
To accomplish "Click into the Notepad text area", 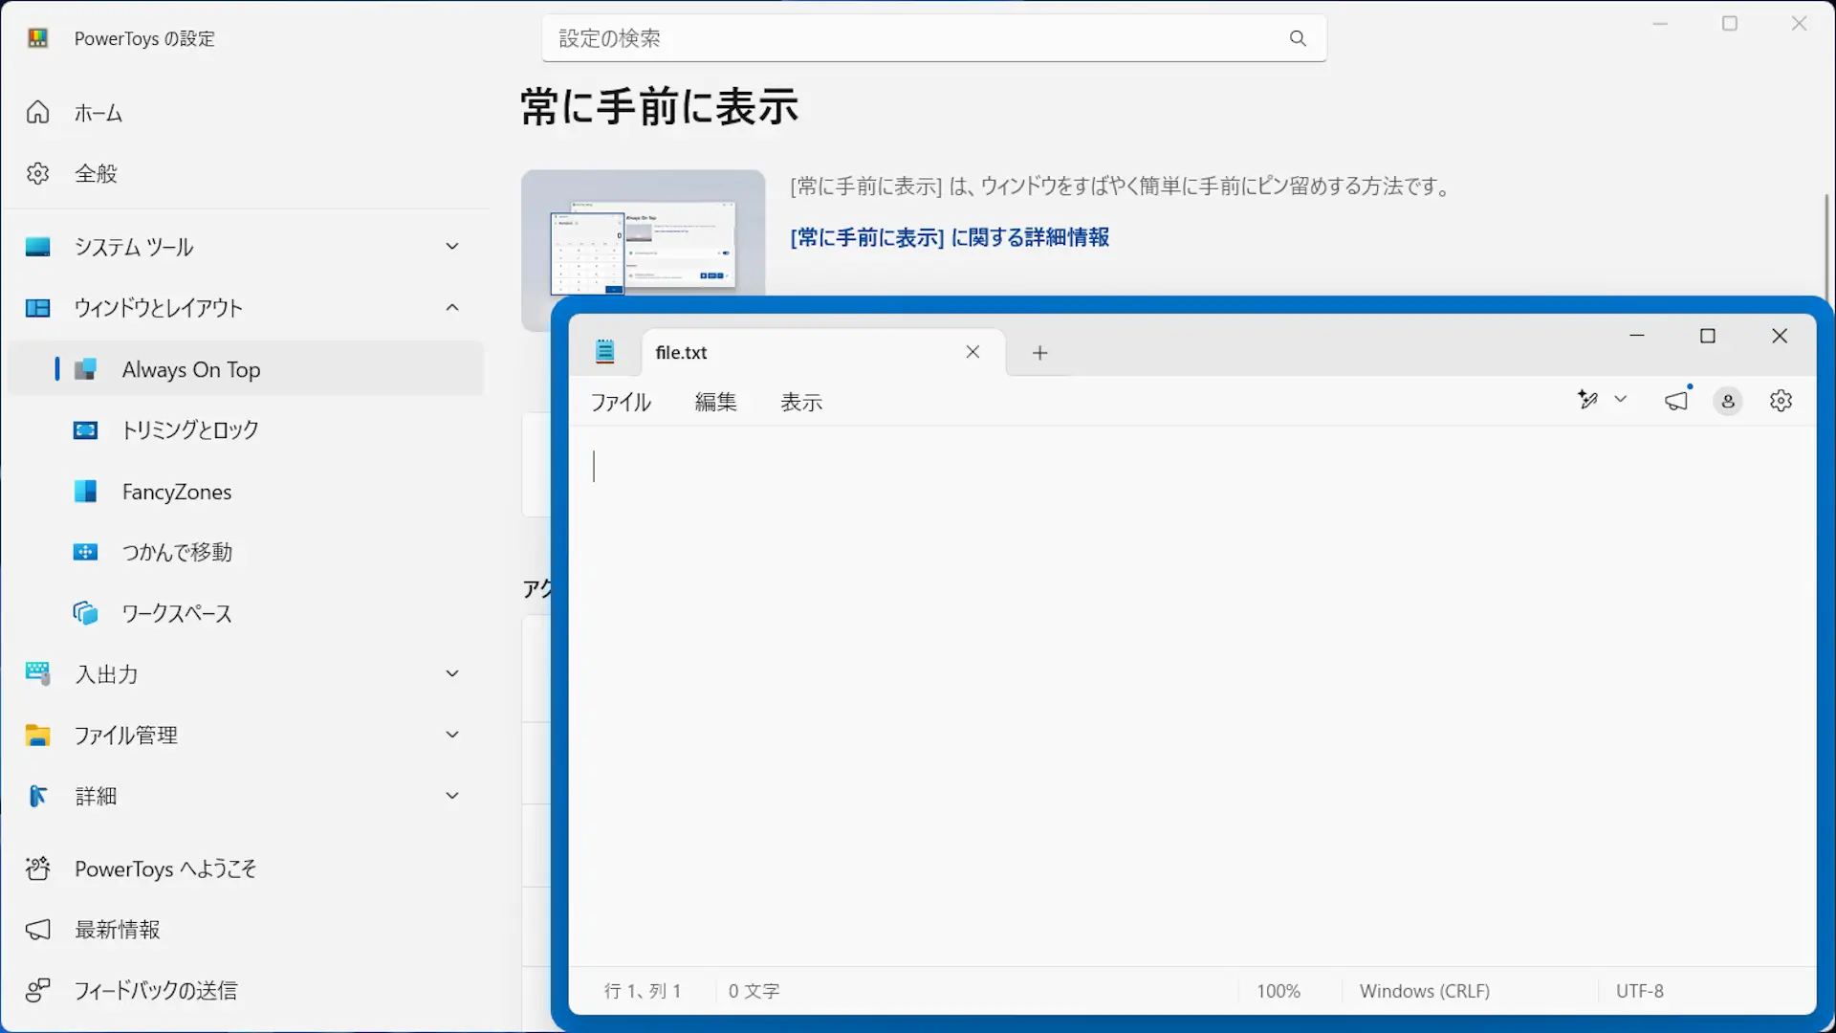I will [x=1191, y=696].
